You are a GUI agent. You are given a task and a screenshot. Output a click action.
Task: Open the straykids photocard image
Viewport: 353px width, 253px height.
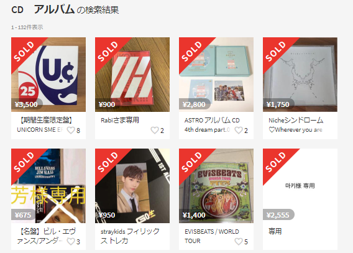(x=132, y=186)
